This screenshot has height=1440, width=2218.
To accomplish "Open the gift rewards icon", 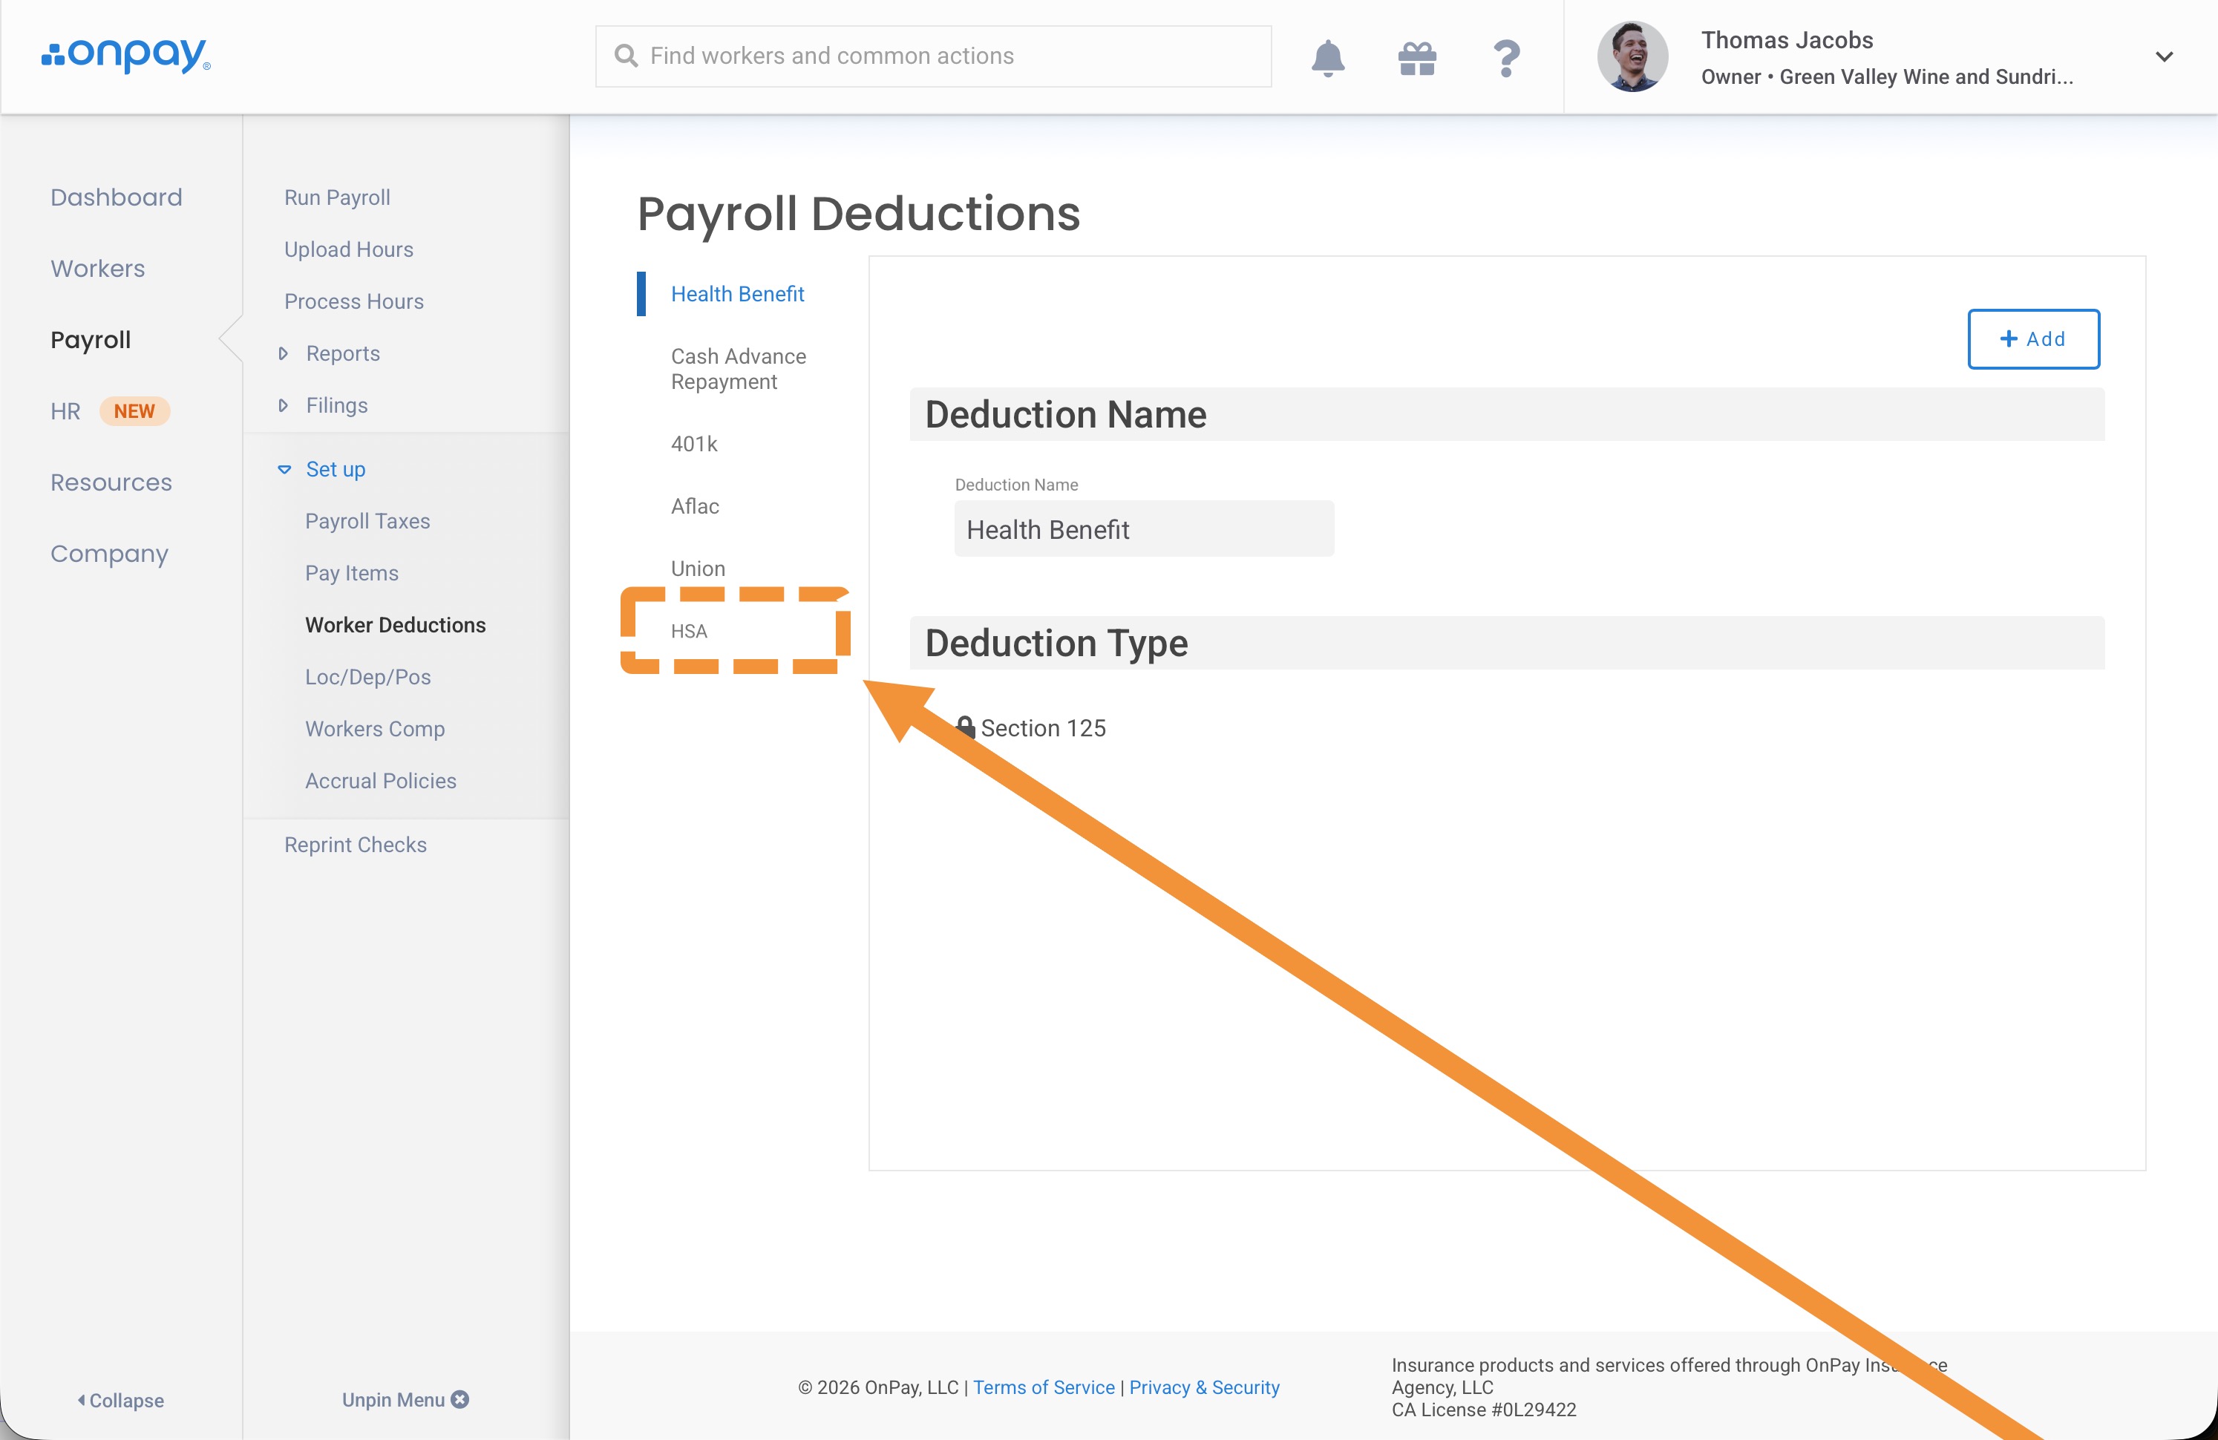I will tap(1416, 58).
